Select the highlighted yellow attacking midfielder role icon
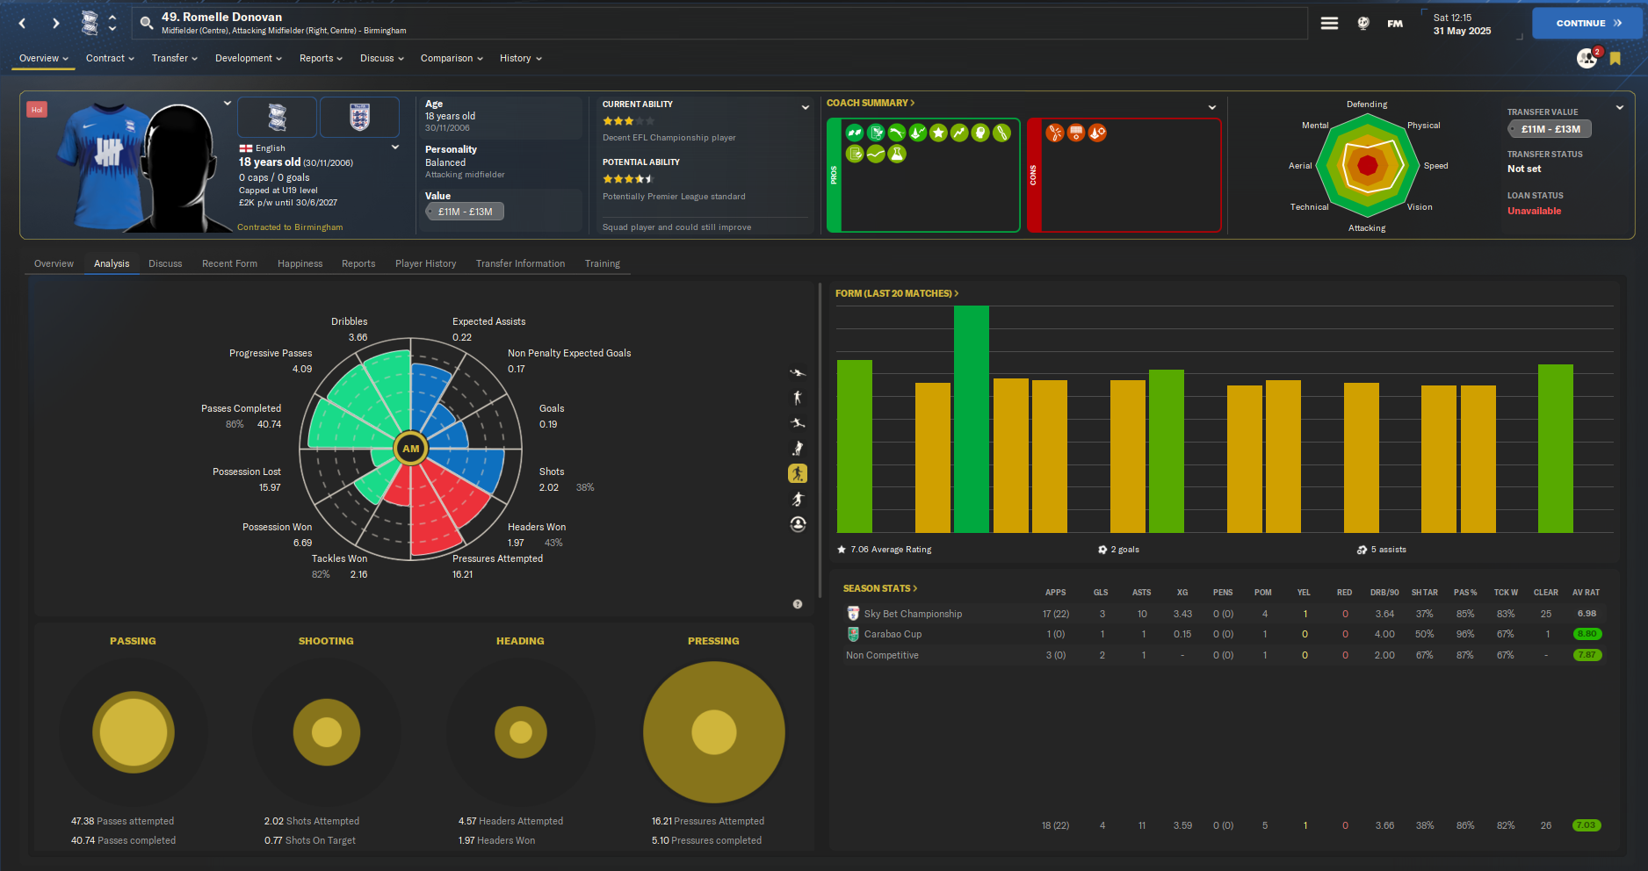The image size is (1648, 871). (x=798, y=473)
